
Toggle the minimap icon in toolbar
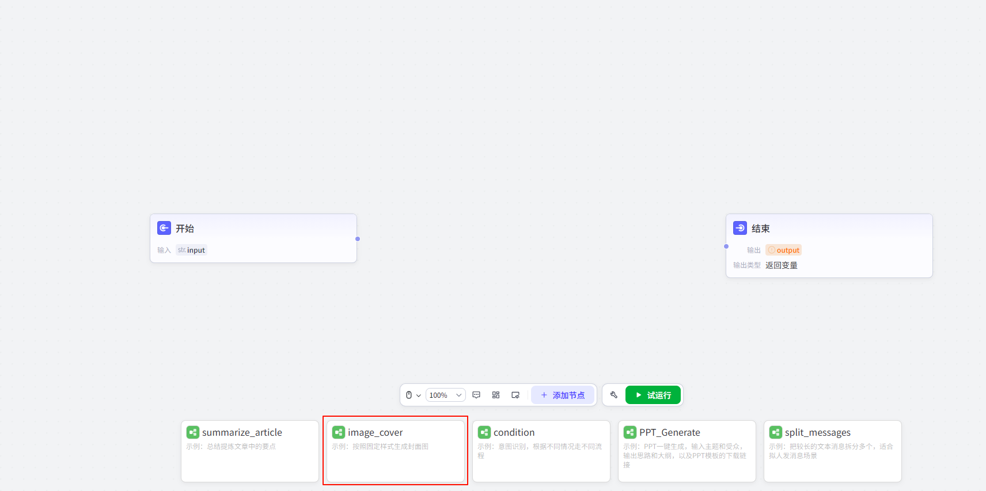515,395
